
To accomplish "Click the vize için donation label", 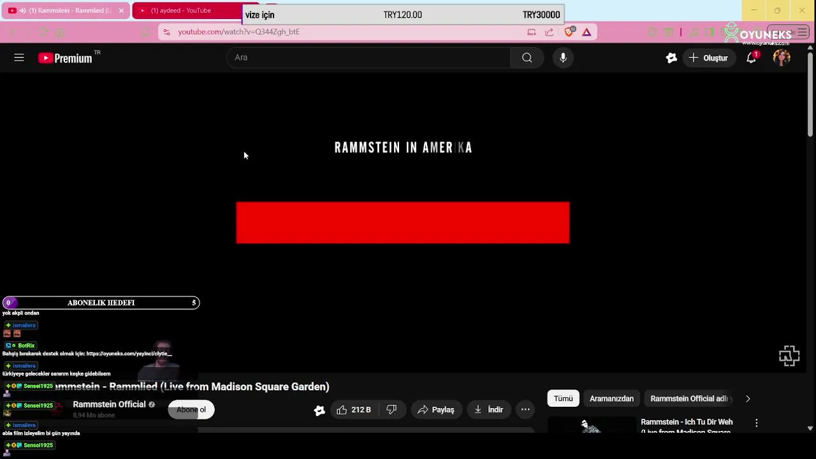I will coord(259,15).
